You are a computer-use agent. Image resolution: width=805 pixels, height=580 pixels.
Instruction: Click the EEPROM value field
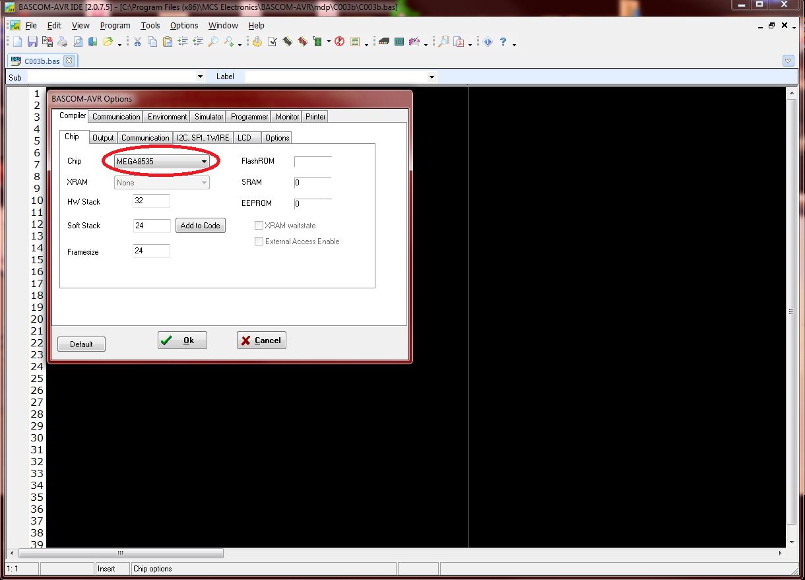[313, 204]
